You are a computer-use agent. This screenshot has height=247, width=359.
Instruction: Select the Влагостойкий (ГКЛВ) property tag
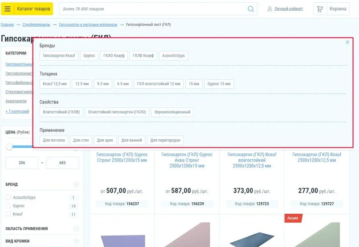[x=61, y=112]
